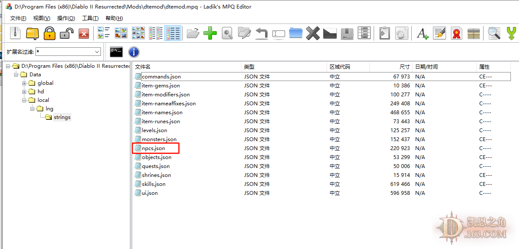This screenshot has width=519, height=249.
Task: Click the rename text-field icon
Action: coord(278,33)
